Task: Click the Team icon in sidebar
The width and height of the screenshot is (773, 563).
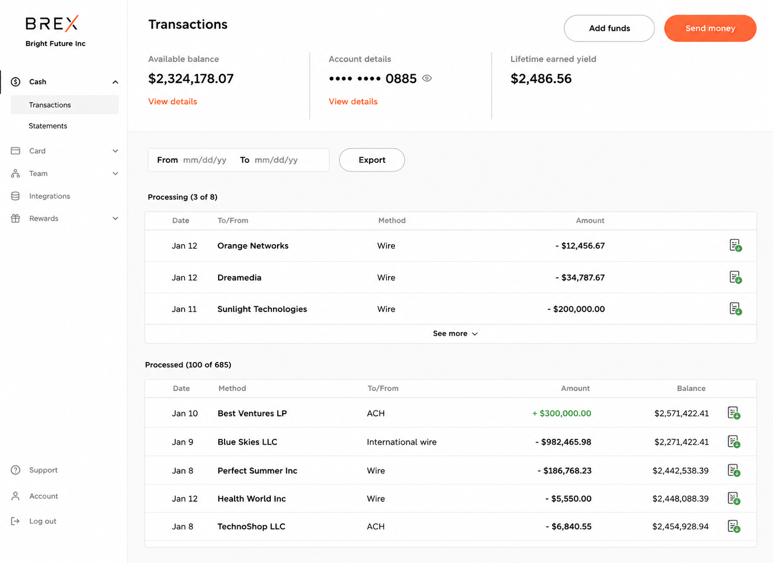Action: 16,174
